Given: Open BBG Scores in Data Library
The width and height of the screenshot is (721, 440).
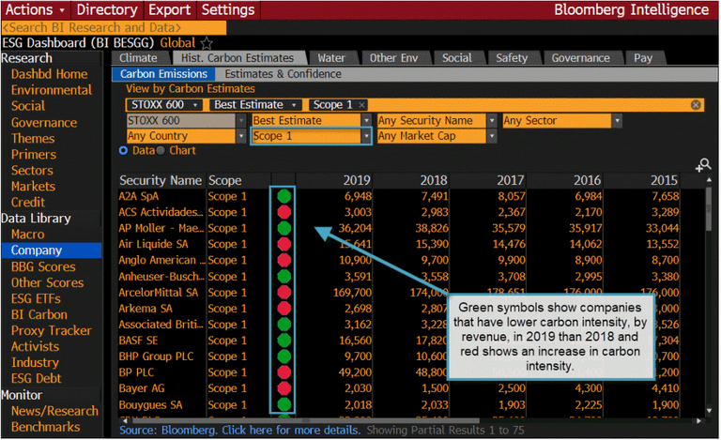Looking at the screenshot, I should pyautogui.click(x=43, y=266).
